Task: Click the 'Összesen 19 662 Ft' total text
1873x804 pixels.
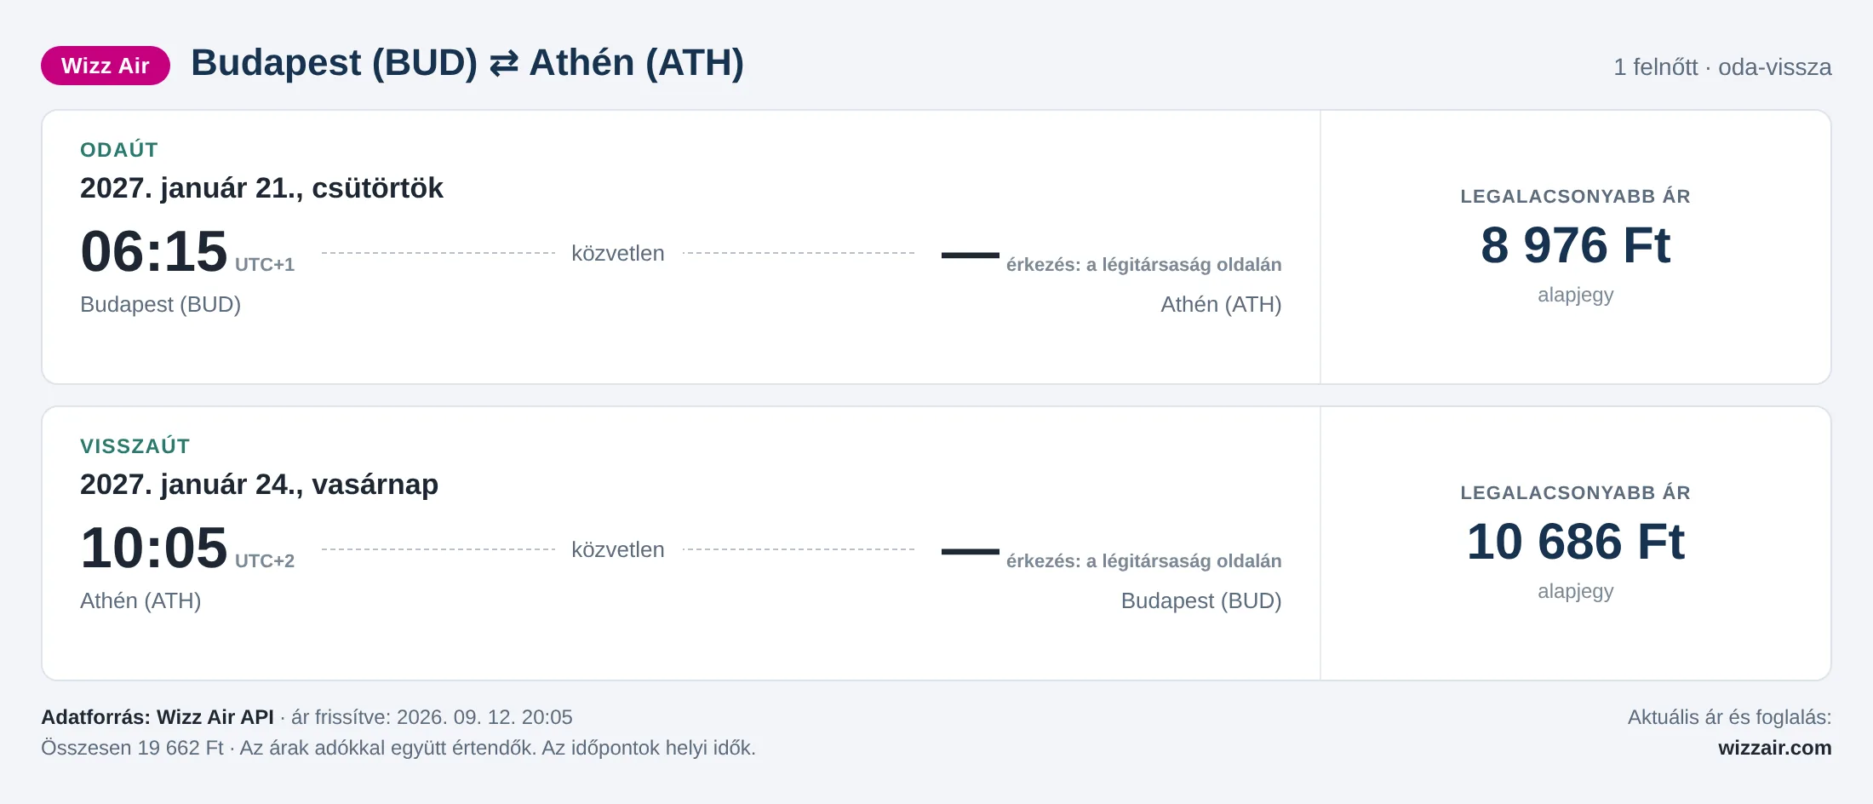Action: 132,748
